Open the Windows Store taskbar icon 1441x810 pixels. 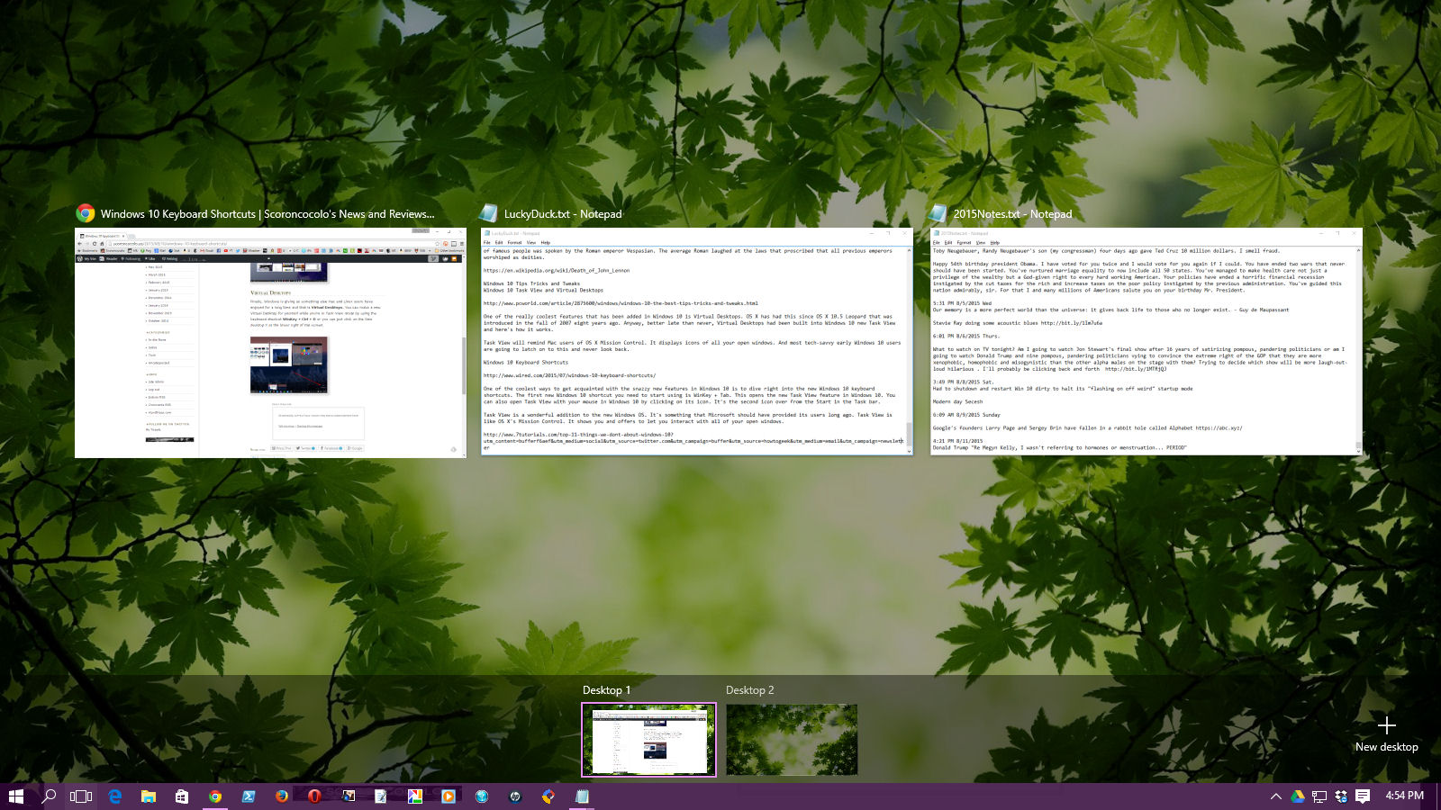pyautogui.click(x=182, y=796)
